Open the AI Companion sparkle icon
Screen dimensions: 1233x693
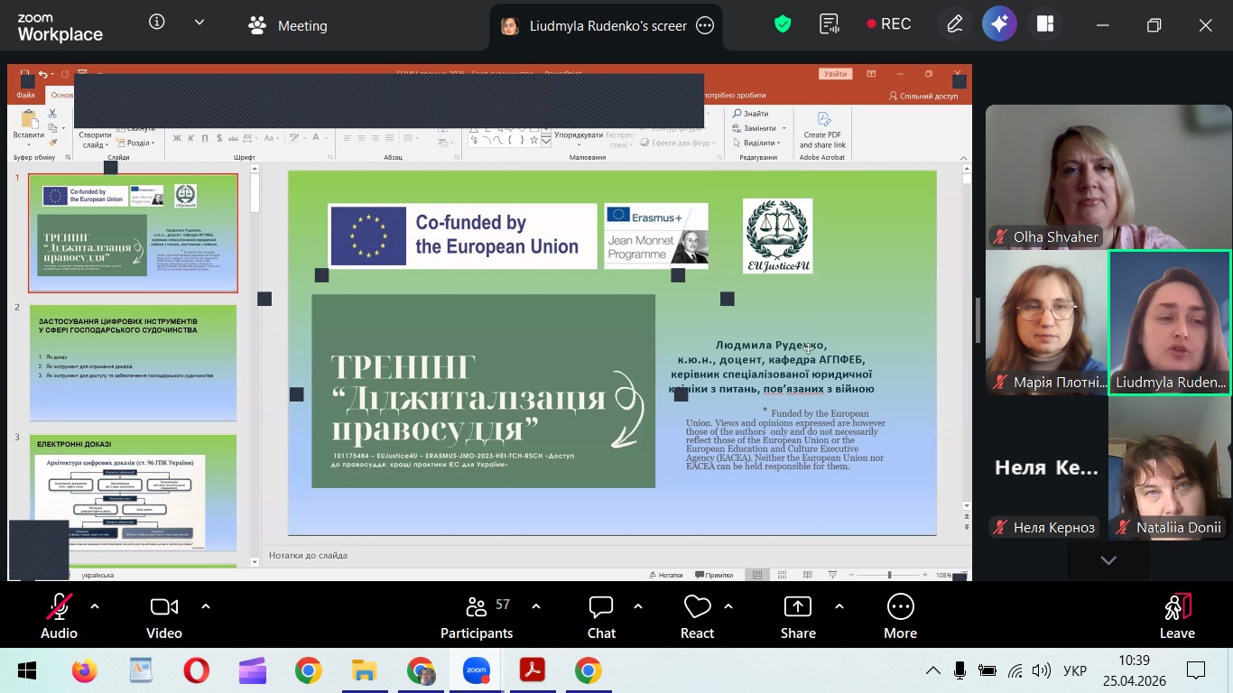click(999, 25)
